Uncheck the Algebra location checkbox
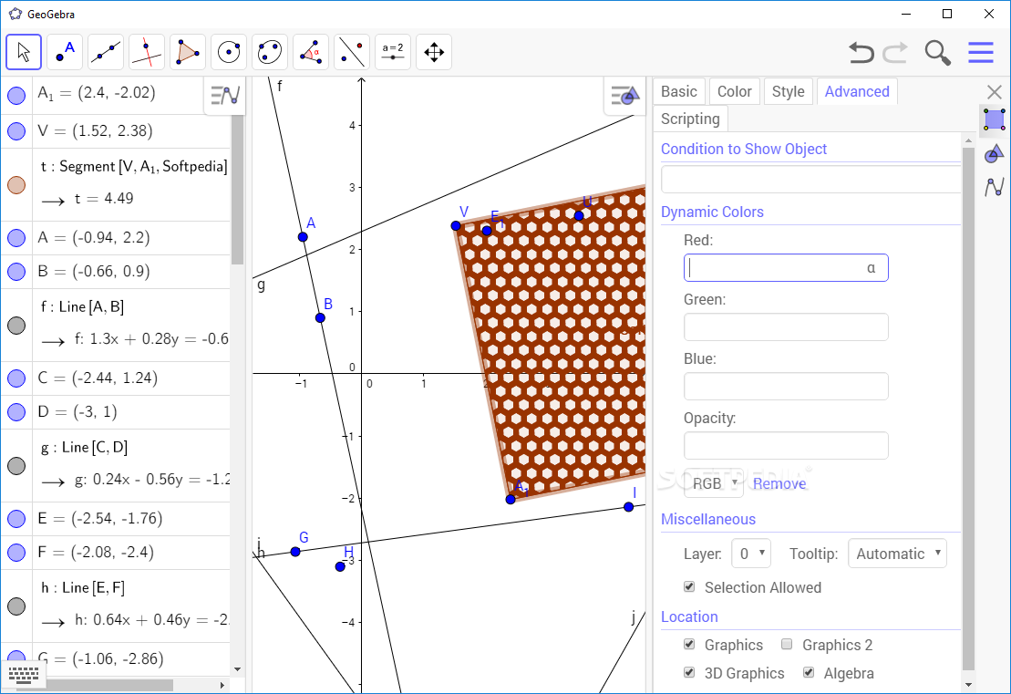1011x694 pixels. 809,672
